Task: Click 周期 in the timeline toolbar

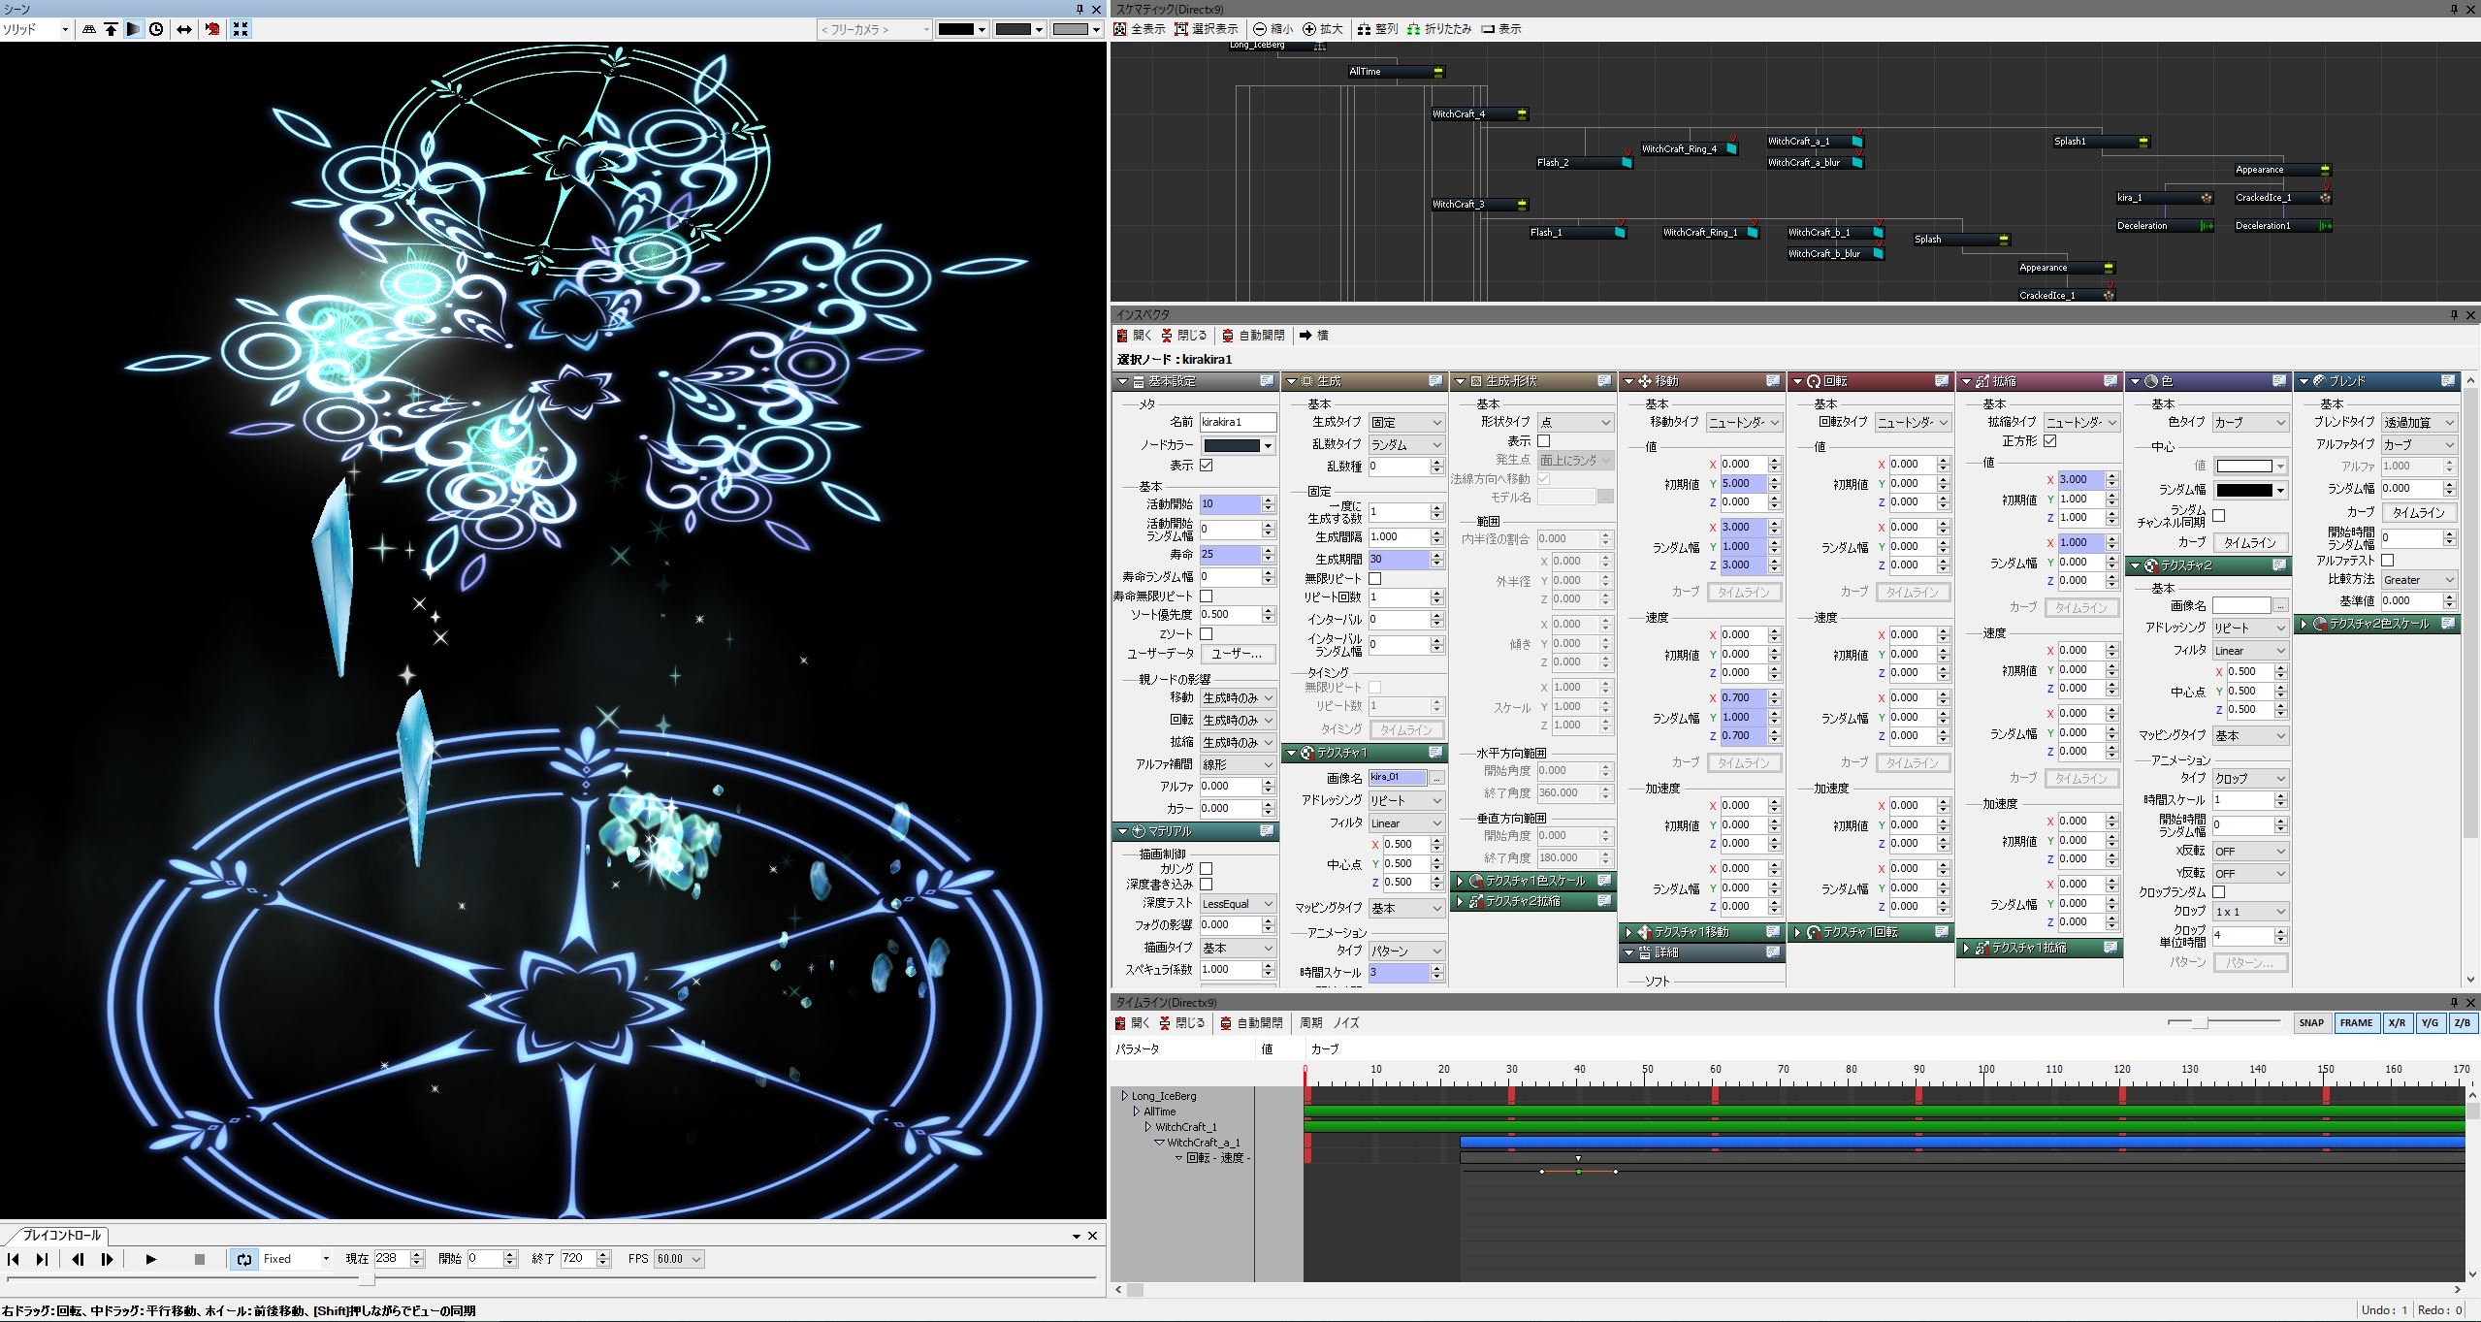Action: 1310,1022
